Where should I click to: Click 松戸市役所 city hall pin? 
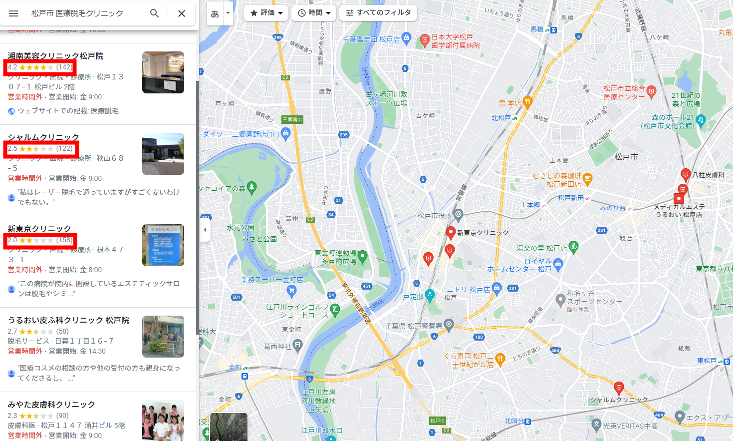458,215
